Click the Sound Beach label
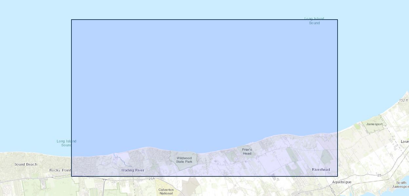 point(26,164)
